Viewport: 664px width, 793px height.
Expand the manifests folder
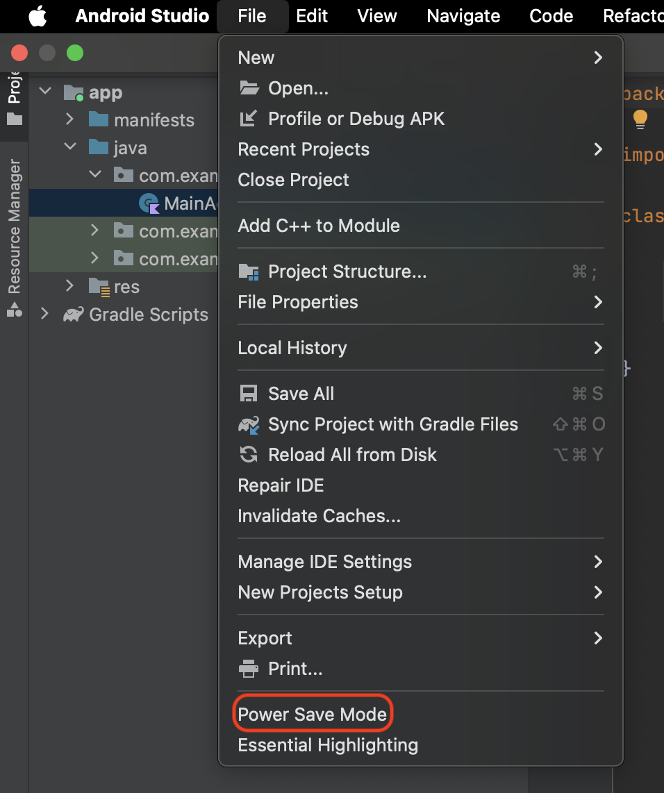click(69, 119)
